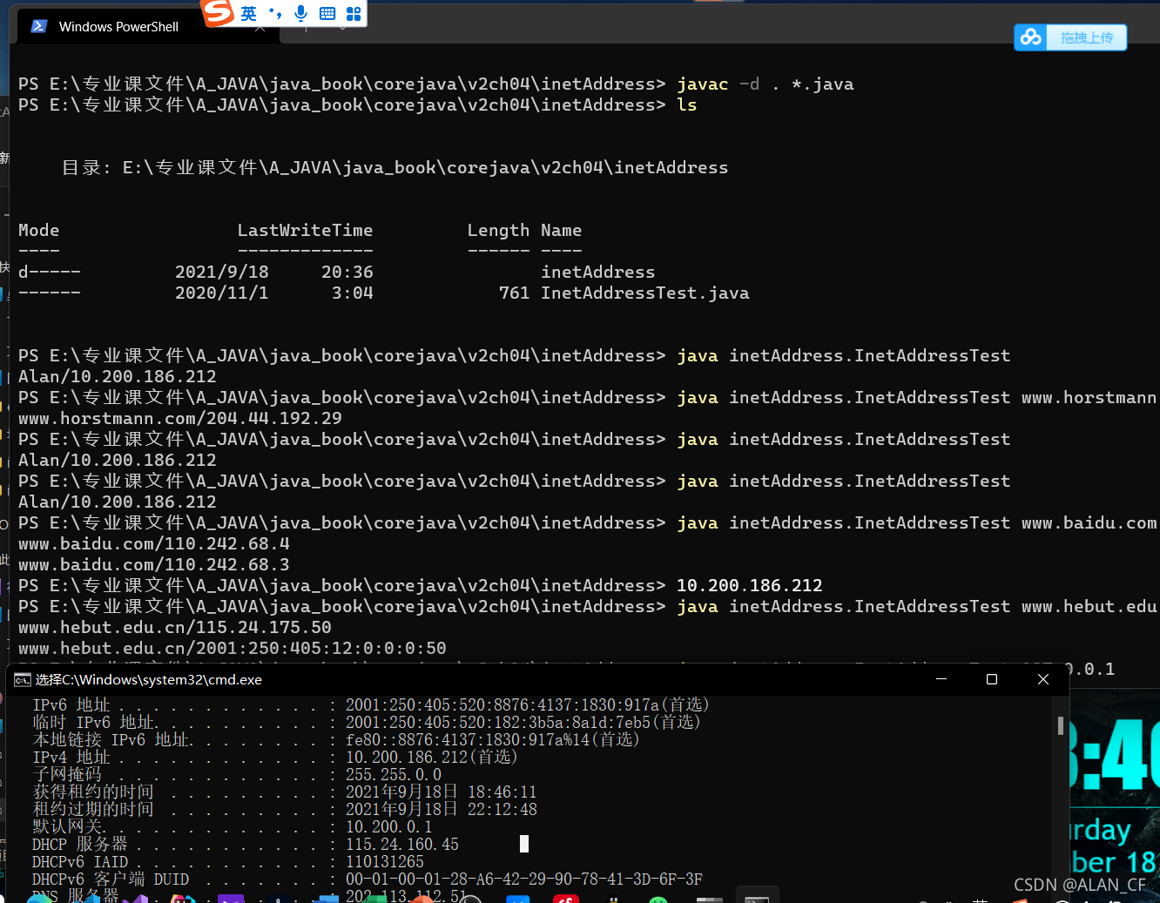
Task: Minimize the cmd.exe window
Action: [941, 679]
